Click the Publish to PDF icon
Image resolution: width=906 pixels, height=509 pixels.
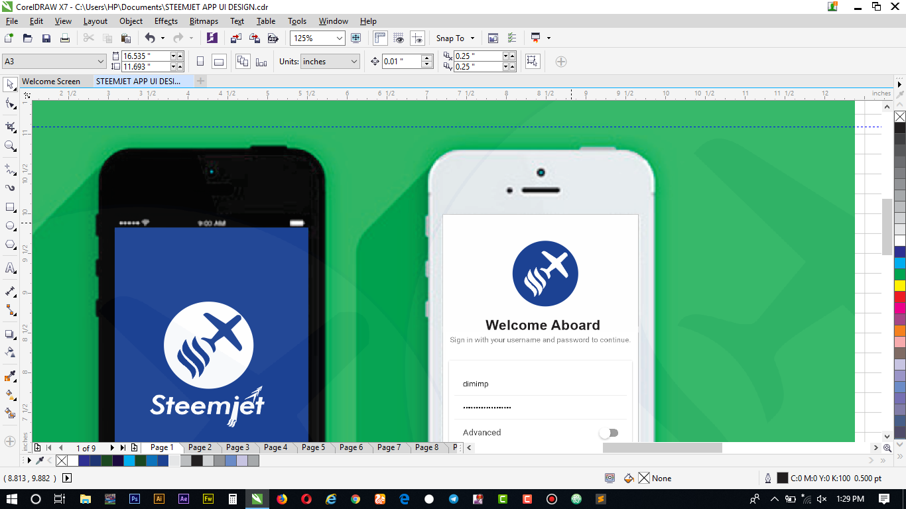click(273, 38)
